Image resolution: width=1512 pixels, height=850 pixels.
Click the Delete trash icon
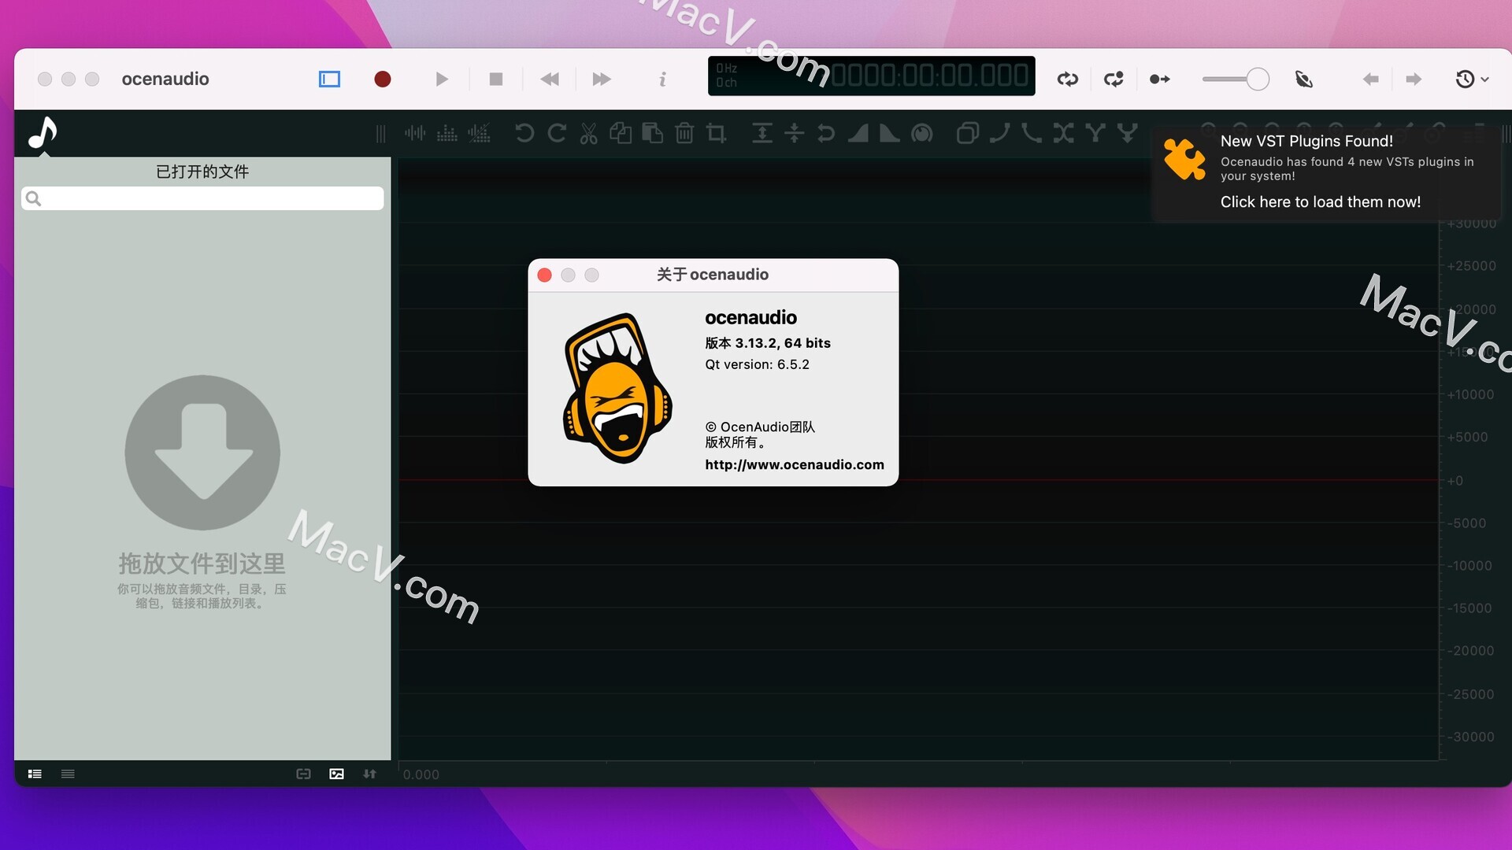click(x=684, y=133)
